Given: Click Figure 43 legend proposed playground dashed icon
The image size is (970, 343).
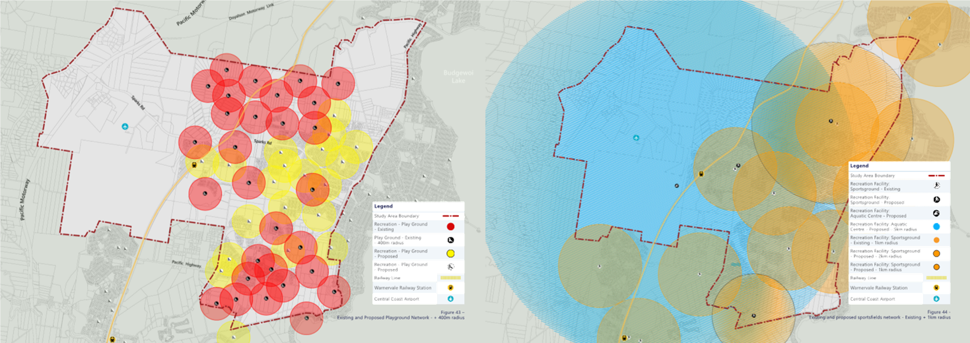Looking at the screenshot, I should point(450,266).
